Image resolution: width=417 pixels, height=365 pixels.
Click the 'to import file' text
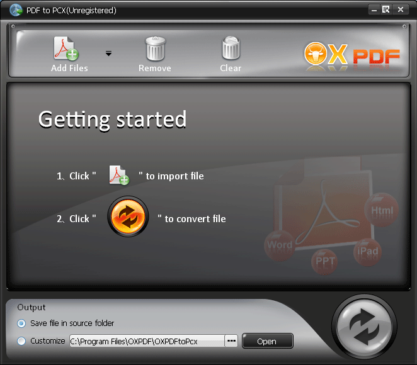[174, 176]
